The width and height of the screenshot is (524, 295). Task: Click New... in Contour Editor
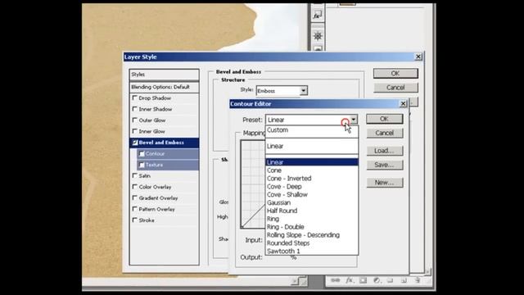[384, 182]
